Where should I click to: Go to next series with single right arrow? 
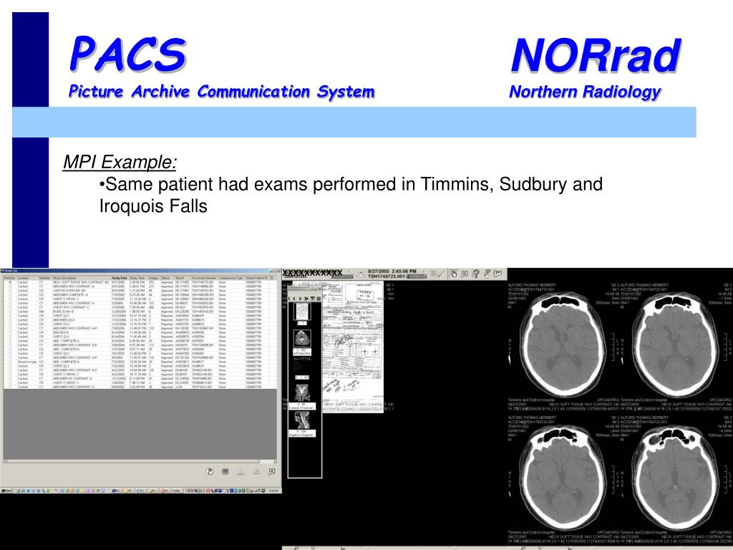(300, 299)
